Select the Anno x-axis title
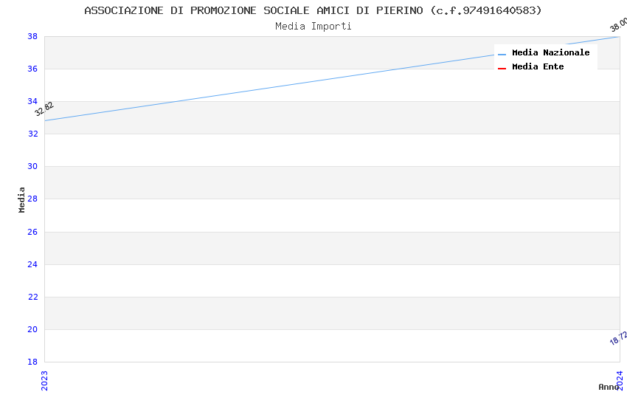The height and width of the screenshot is (406, 627). pyautogui.click(x=608, y=387)
